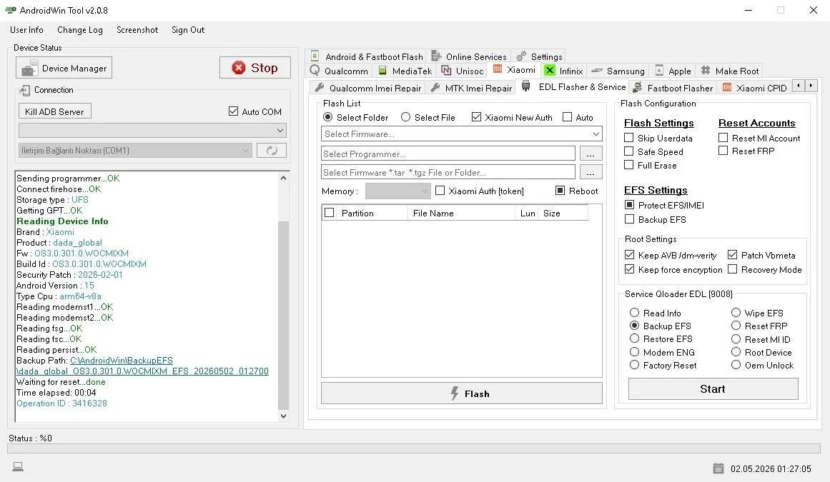Click the Select Programmer input field
The image size is (830, 482).
pos(448,154)
